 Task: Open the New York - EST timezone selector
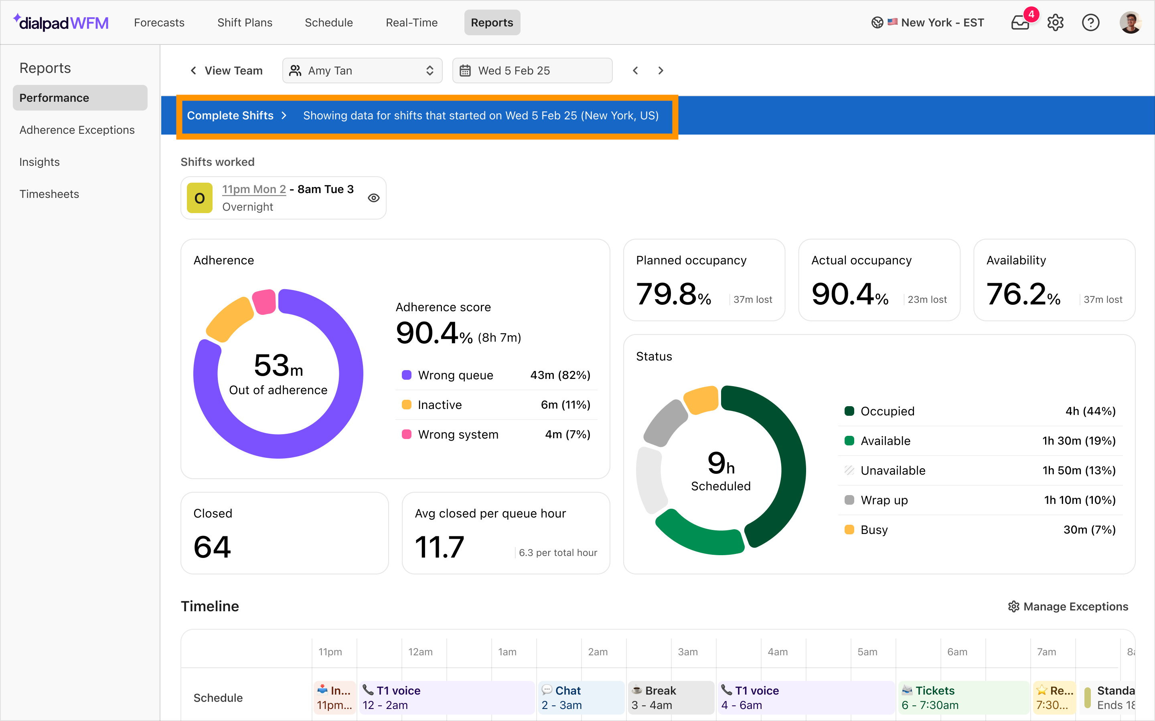tap(928, 22)
